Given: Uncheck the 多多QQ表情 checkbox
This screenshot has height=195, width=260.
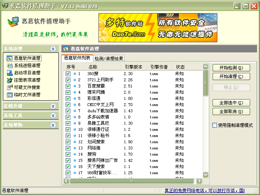Looking at the screenshot, I should tap(68, 117).
